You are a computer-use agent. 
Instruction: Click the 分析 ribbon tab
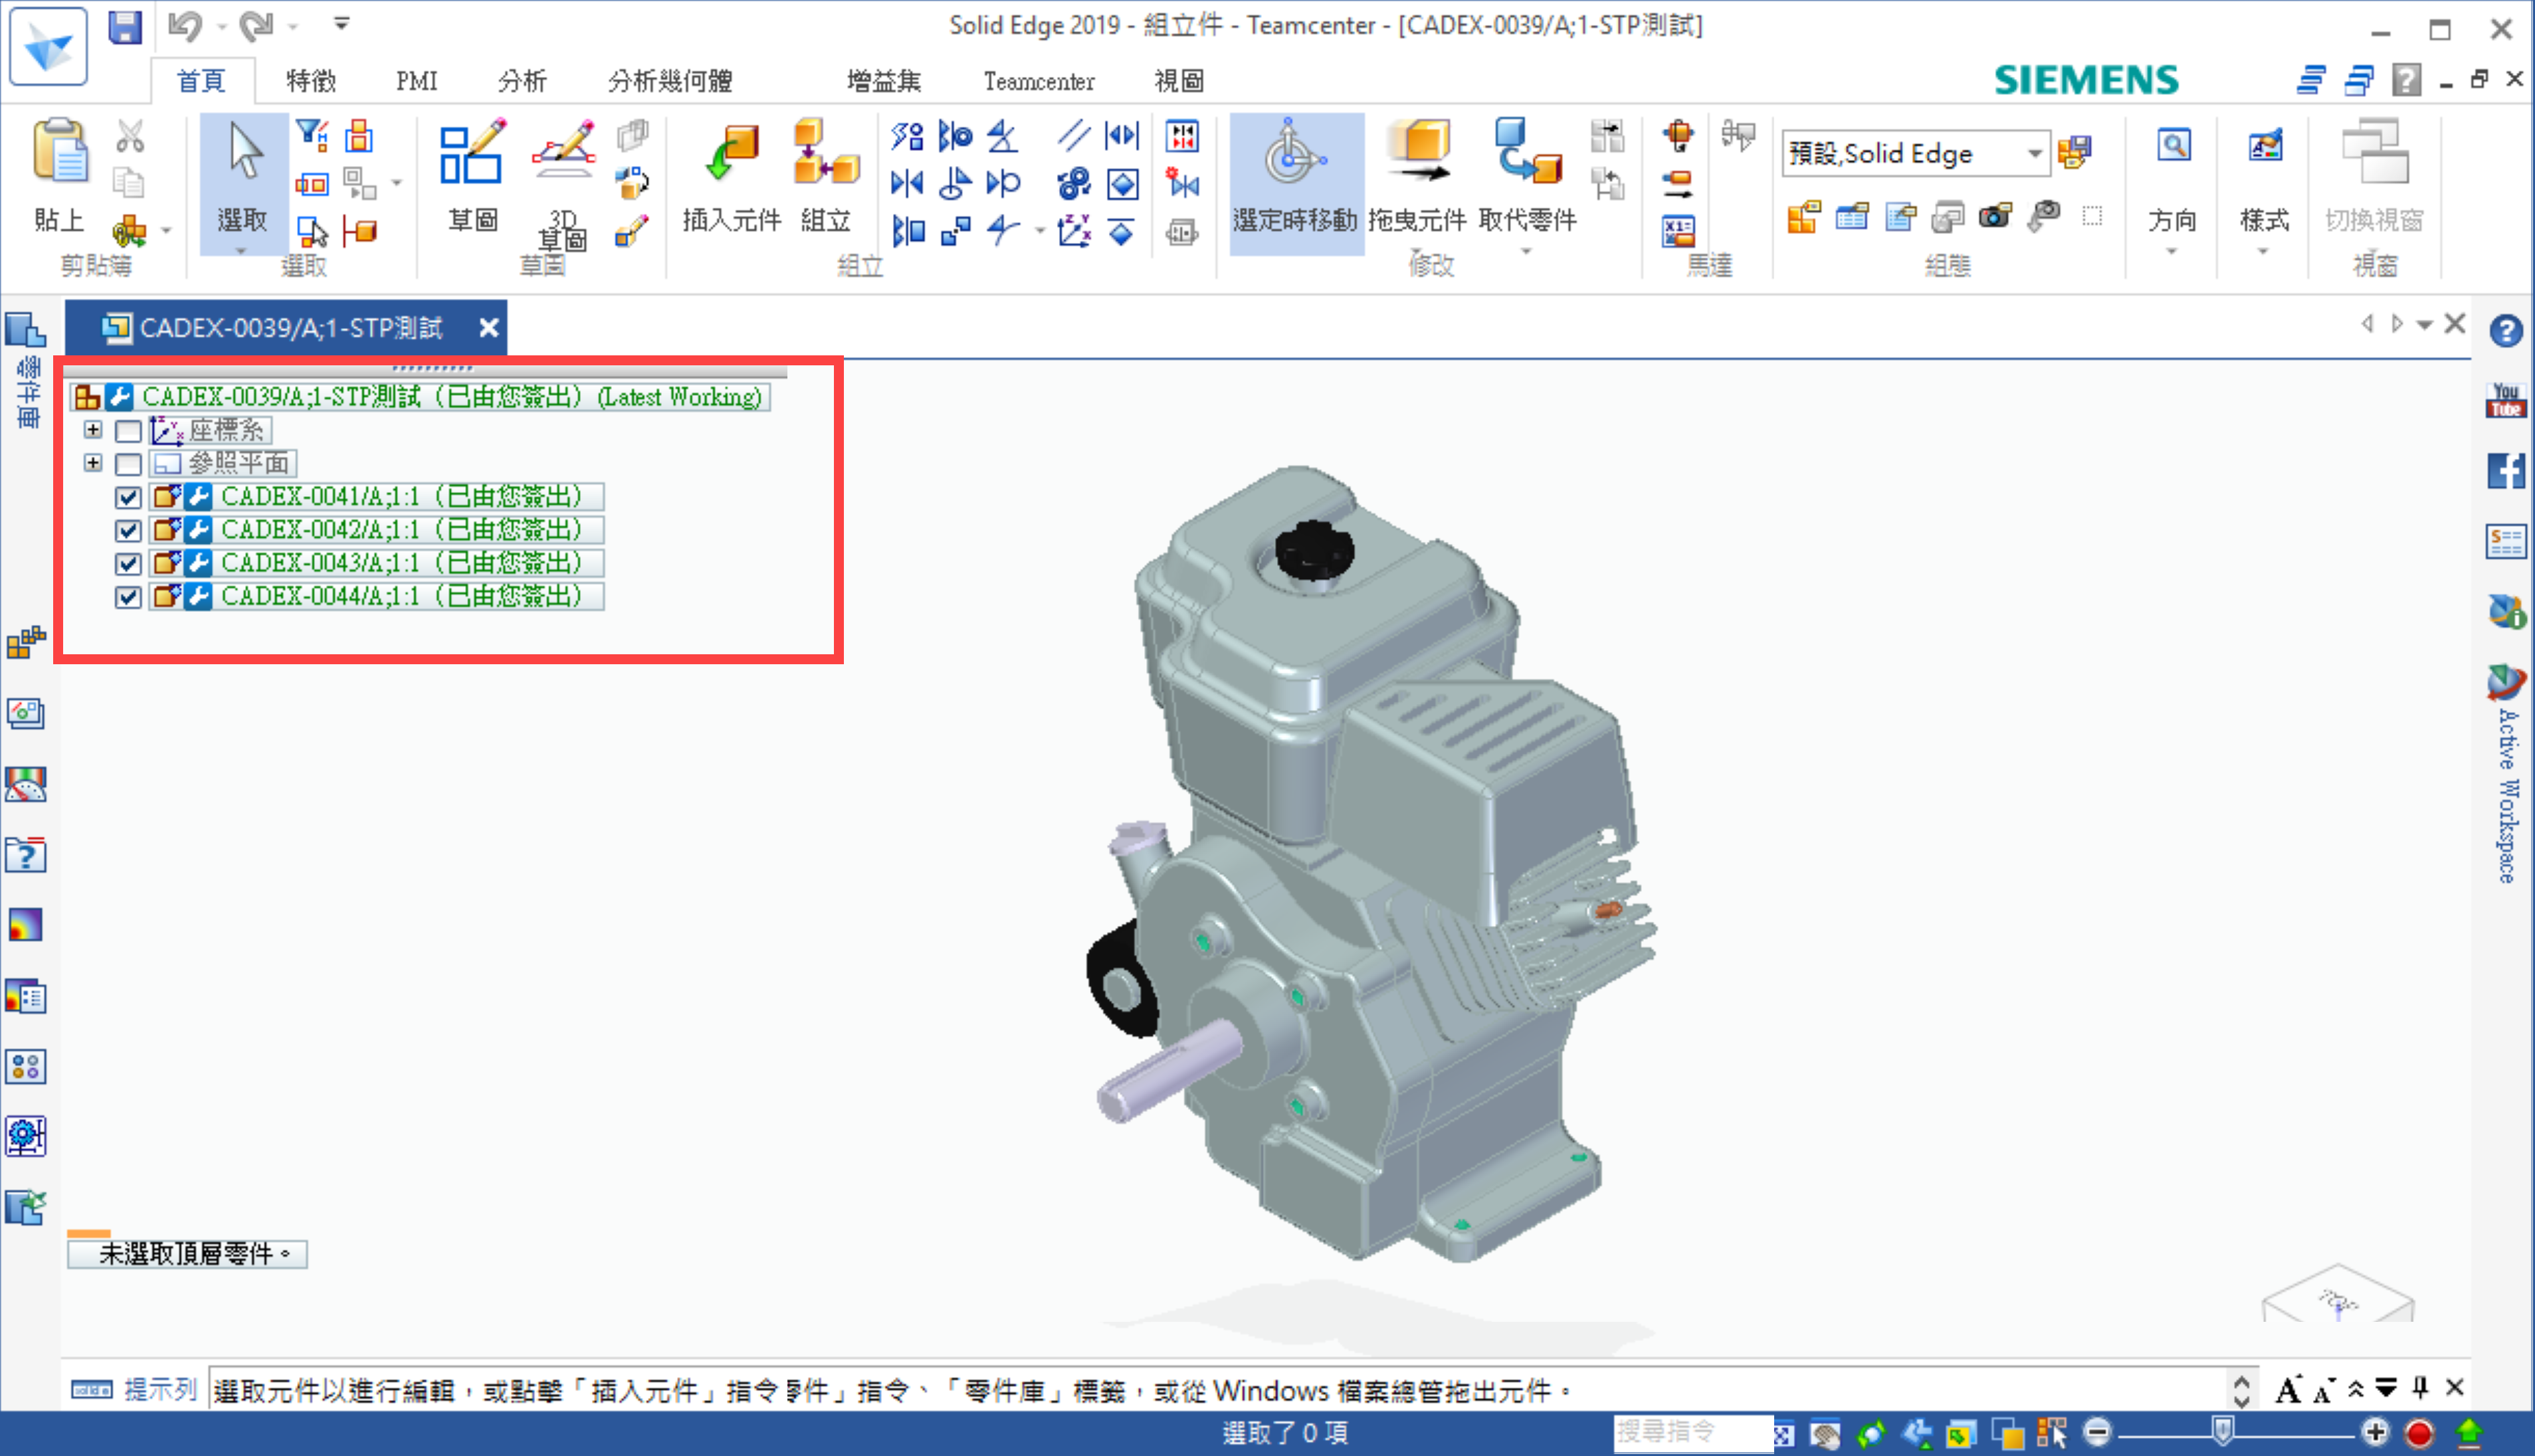[522, 80]
